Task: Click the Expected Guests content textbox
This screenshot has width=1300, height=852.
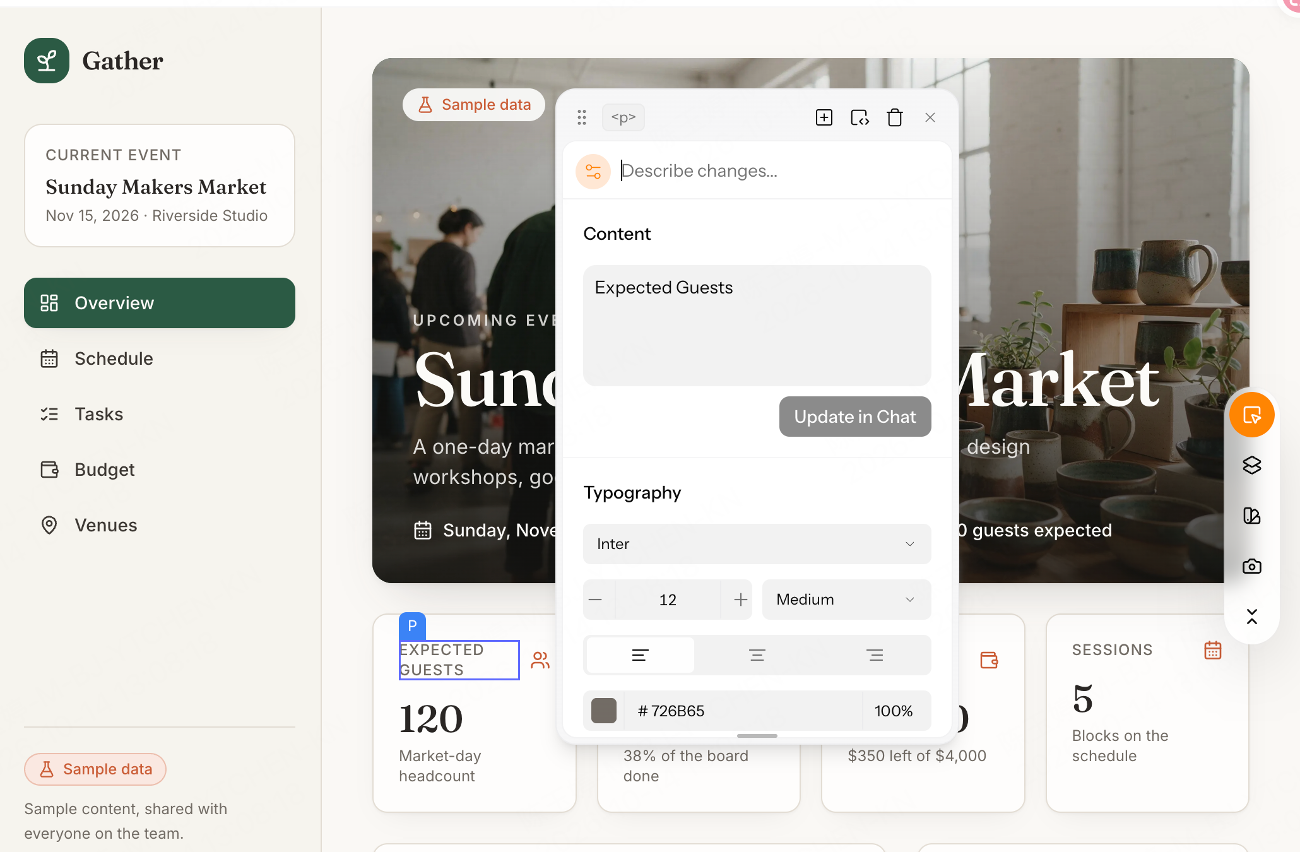Action: point(757,326)
